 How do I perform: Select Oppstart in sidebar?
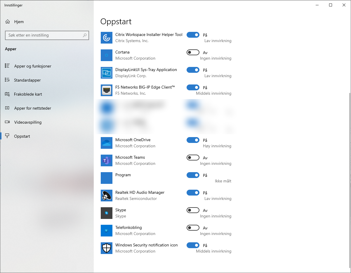(x=47, y=136)
